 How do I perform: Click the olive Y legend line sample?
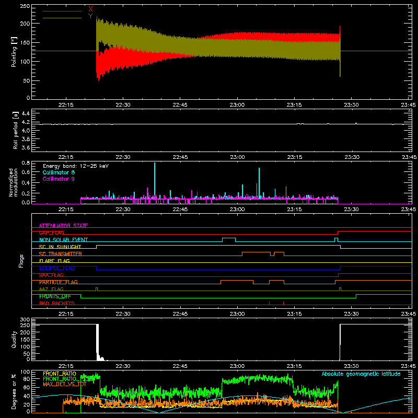(62, 18)
